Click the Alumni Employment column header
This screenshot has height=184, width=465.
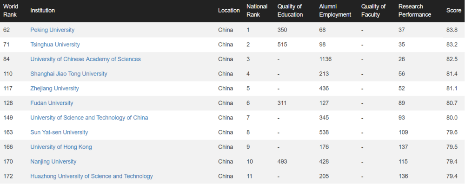(335, 11)
